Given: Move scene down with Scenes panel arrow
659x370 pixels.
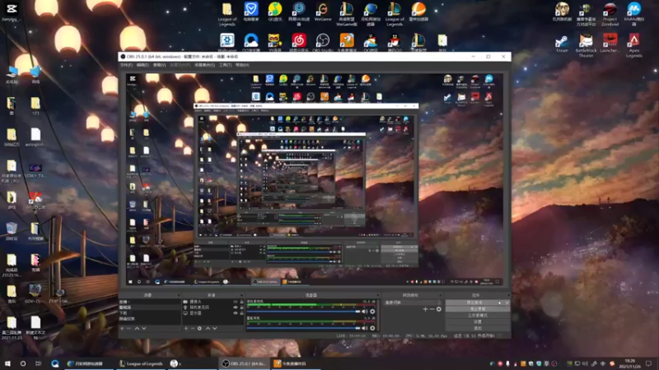Looking at the screenshot, I should pyautogui.click(x=143, y=328).
